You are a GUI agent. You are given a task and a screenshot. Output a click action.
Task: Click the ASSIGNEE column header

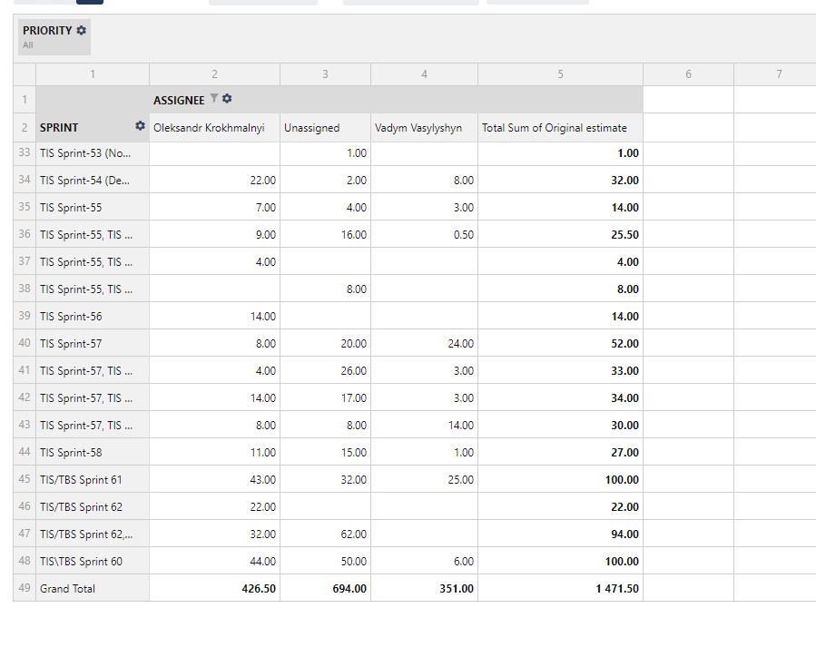click(396, 100)
